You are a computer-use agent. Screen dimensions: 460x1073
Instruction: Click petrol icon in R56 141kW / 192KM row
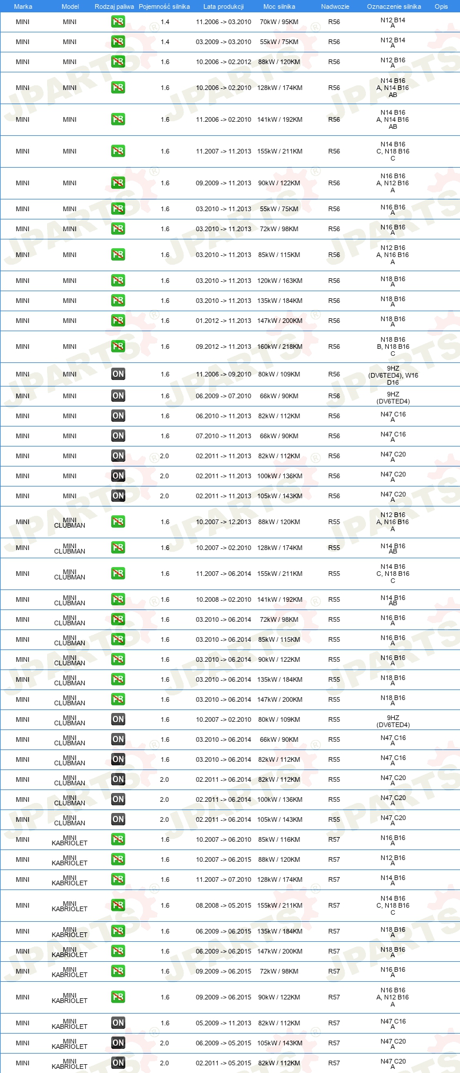click(118, 119)
